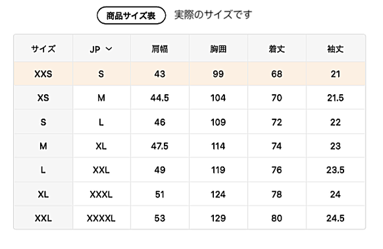Click the 肩幅 column header
This screenshot has height=249, width=383.
pyautogui.click(x=159, y=49)
